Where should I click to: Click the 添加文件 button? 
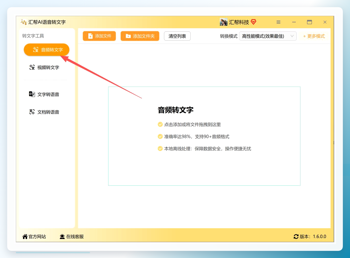tap(99, 36)
